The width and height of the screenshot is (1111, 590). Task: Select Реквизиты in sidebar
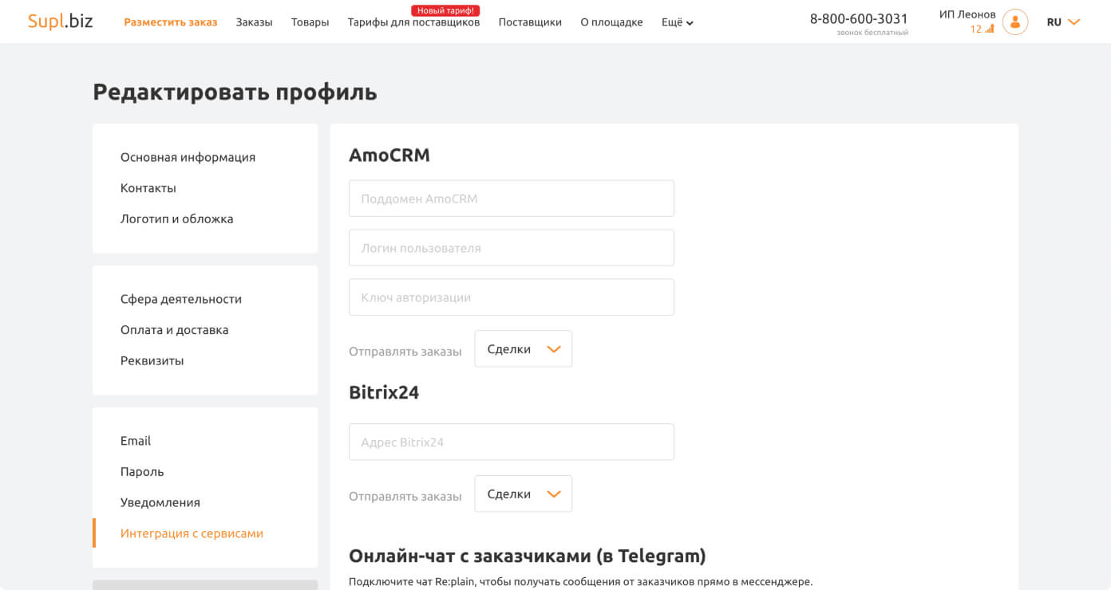click(152, 360)
